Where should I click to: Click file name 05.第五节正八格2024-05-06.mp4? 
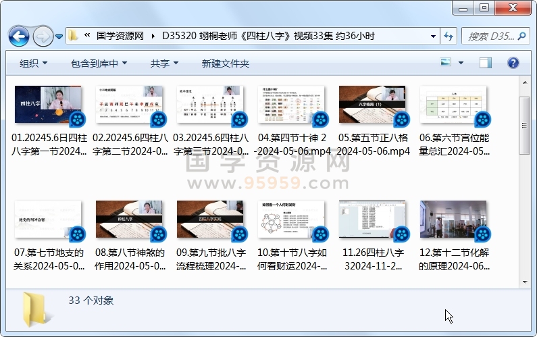pyautogui.click(x=373, y=144)
